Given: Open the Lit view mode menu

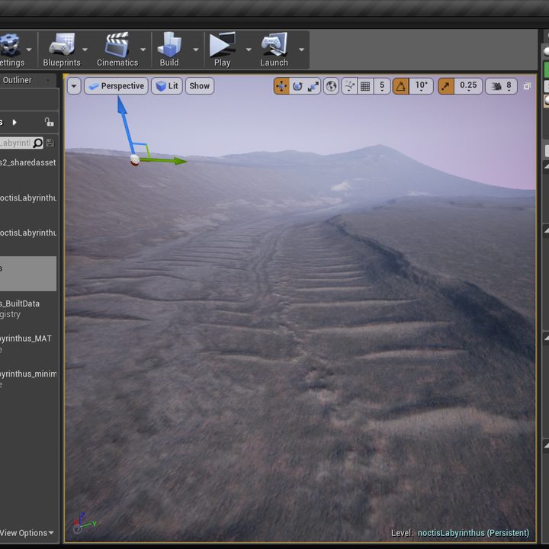Looking at the screenshot, I should [x=167, y=85].
